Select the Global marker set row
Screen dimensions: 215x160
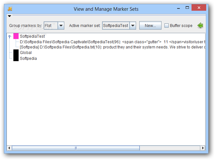pyautogui.click(x=26, y=53)
